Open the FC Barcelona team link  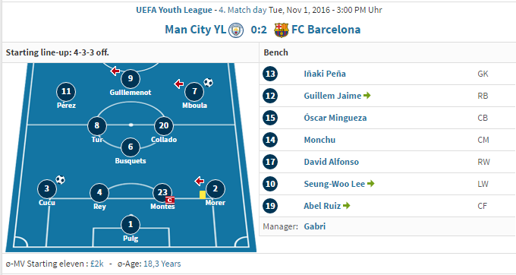(326, 30)
